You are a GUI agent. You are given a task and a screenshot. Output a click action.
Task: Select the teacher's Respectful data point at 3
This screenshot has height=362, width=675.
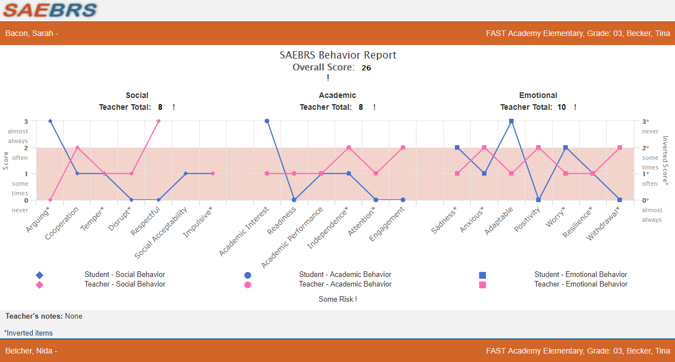click(x=159, y=121)
